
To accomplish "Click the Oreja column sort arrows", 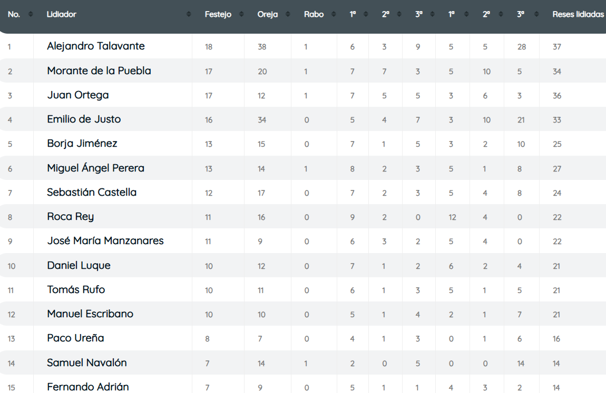I will point(288,14).
